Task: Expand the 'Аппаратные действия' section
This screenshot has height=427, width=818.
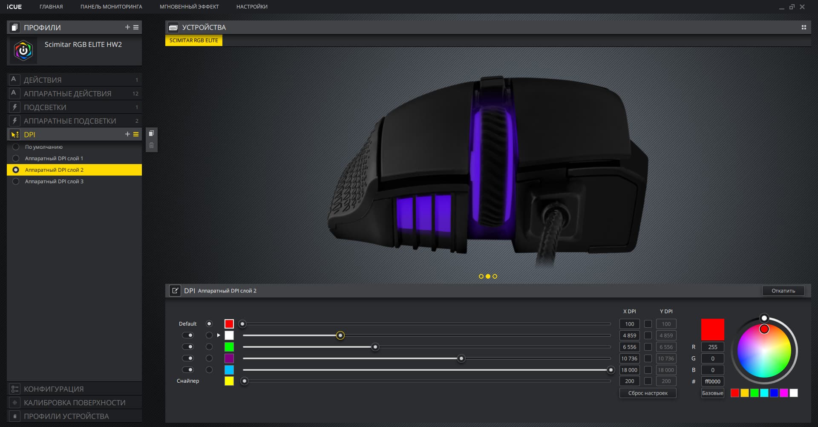Action: [74, 93]
